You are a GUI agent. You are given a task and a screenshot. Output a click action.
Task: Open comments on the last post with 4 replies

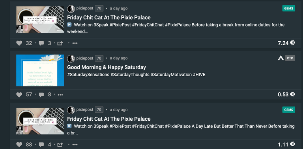[x=41, y=145]
